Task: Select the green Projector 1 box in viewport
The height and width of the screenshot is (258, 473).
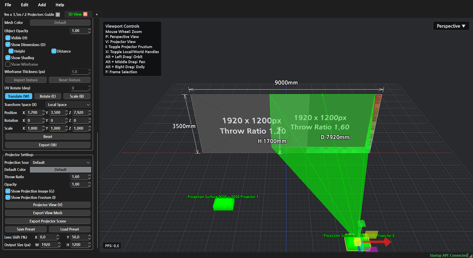Action: pyautogui.click(x=224, y=204)
